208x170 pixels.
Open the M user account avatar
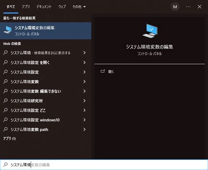coord(175,7)
